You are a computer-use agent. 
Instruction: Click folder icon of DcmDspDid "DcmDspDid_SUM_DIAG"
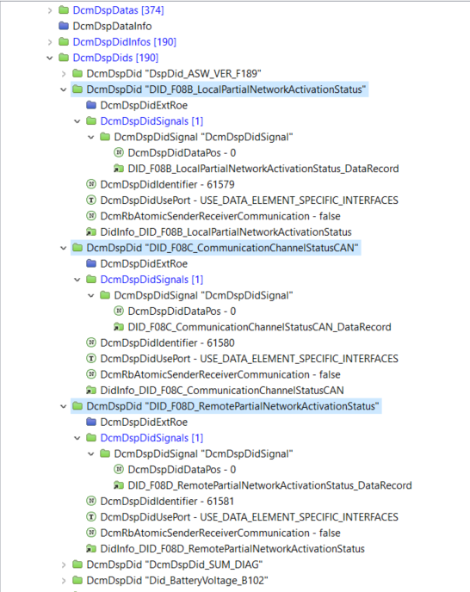click(x=77, y=564)
